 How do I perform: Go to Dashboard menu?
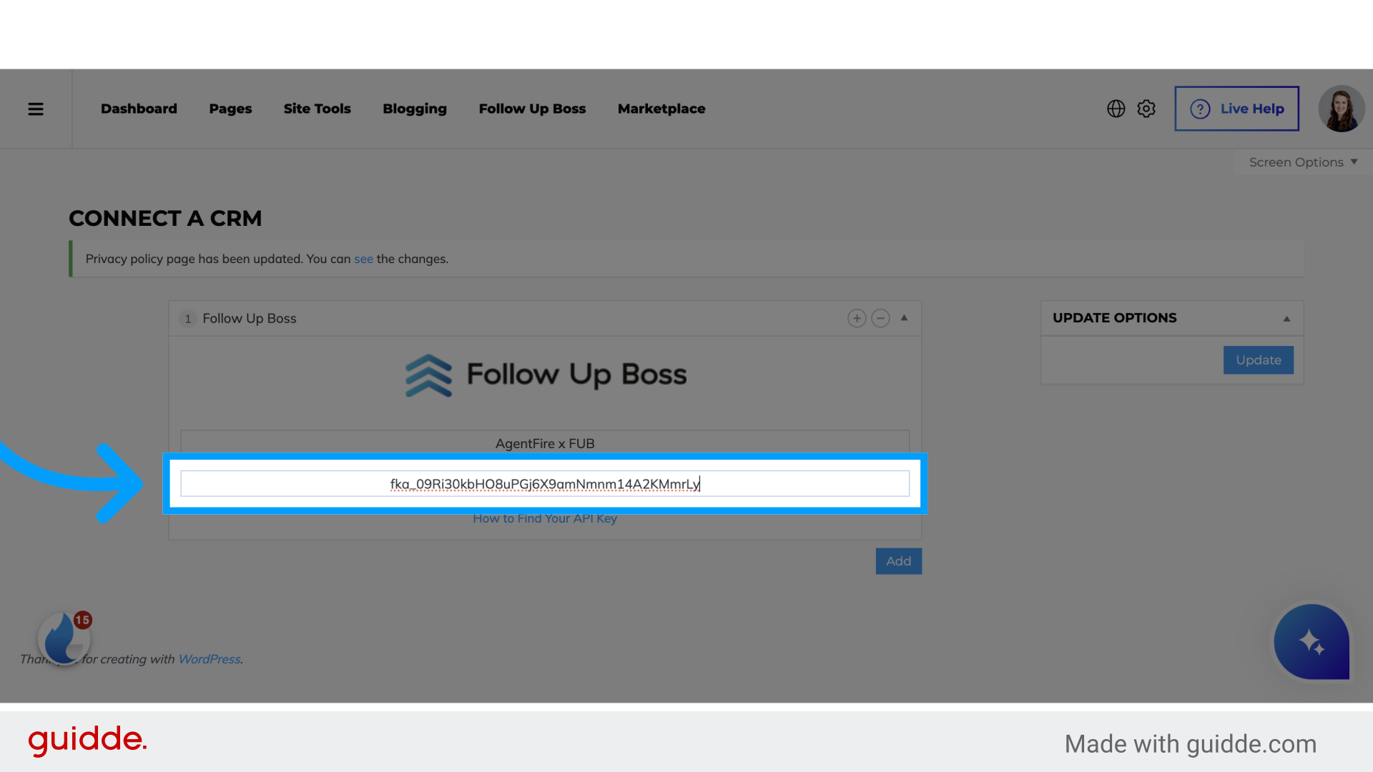(139, 109)
